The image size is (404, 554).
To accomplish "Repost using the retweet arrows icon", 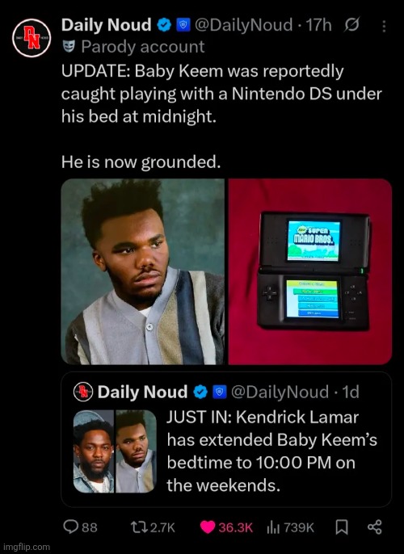I will 137,527.
